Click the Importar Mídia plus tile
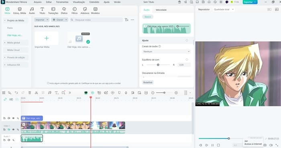This screenshot has width=281, height=148. (x=47, y=38)
